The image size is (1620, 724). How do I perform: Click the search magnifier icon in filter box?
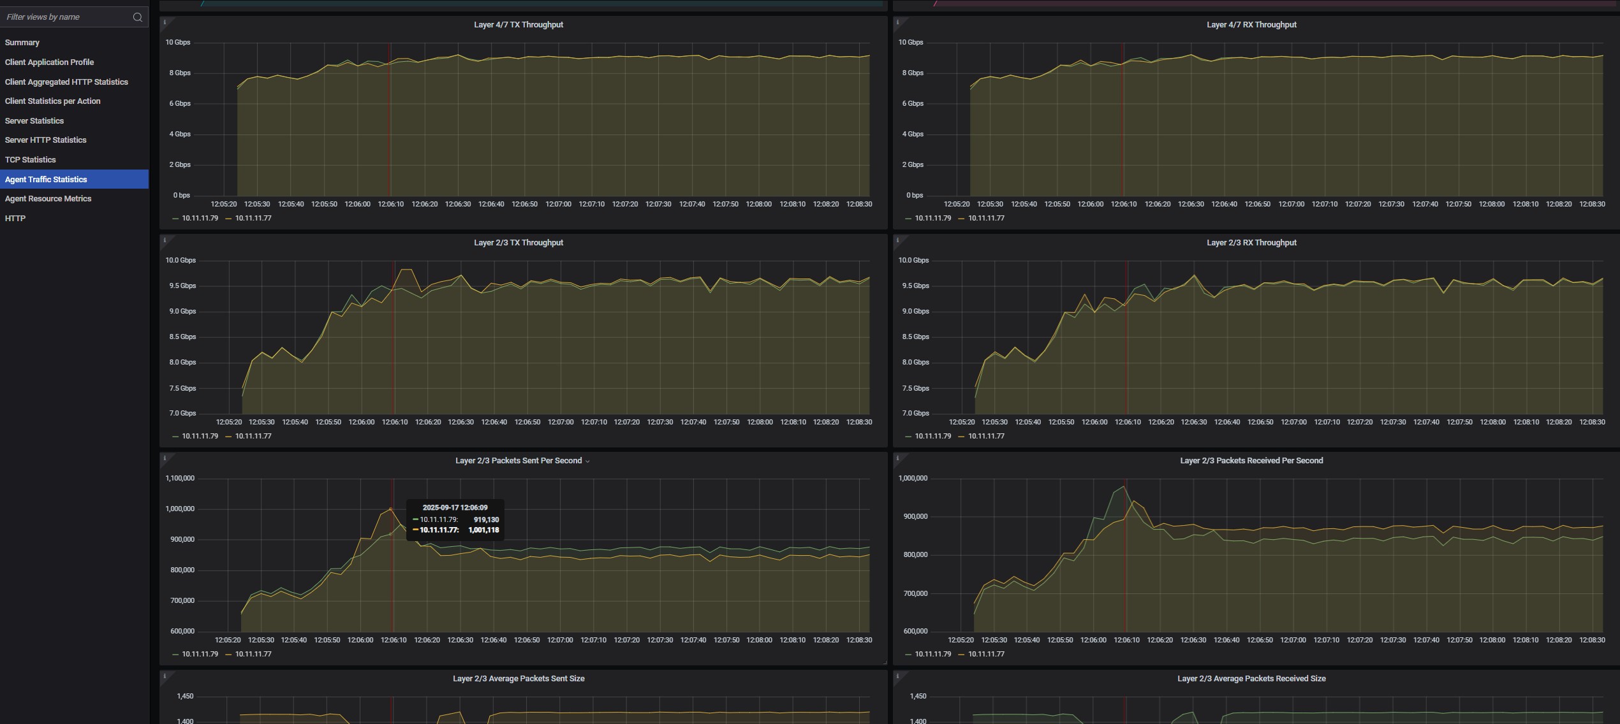coord(137,17)
